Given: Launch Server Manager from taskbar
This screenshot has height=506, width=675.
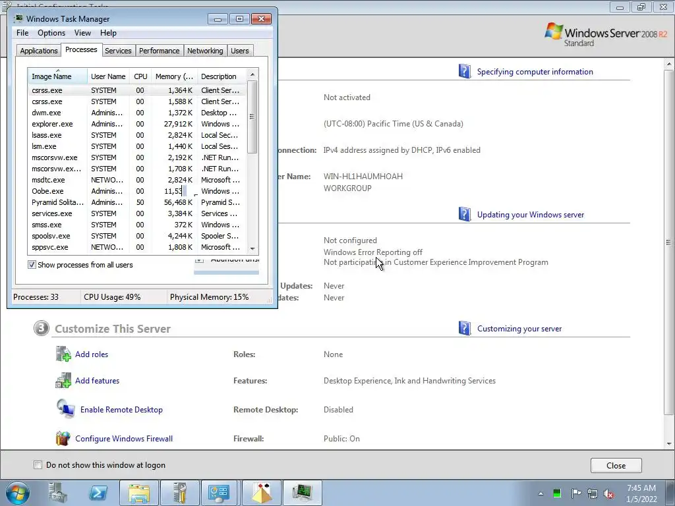Looking at the screenshot, I should pyautogui.click(x=58, y=493).
